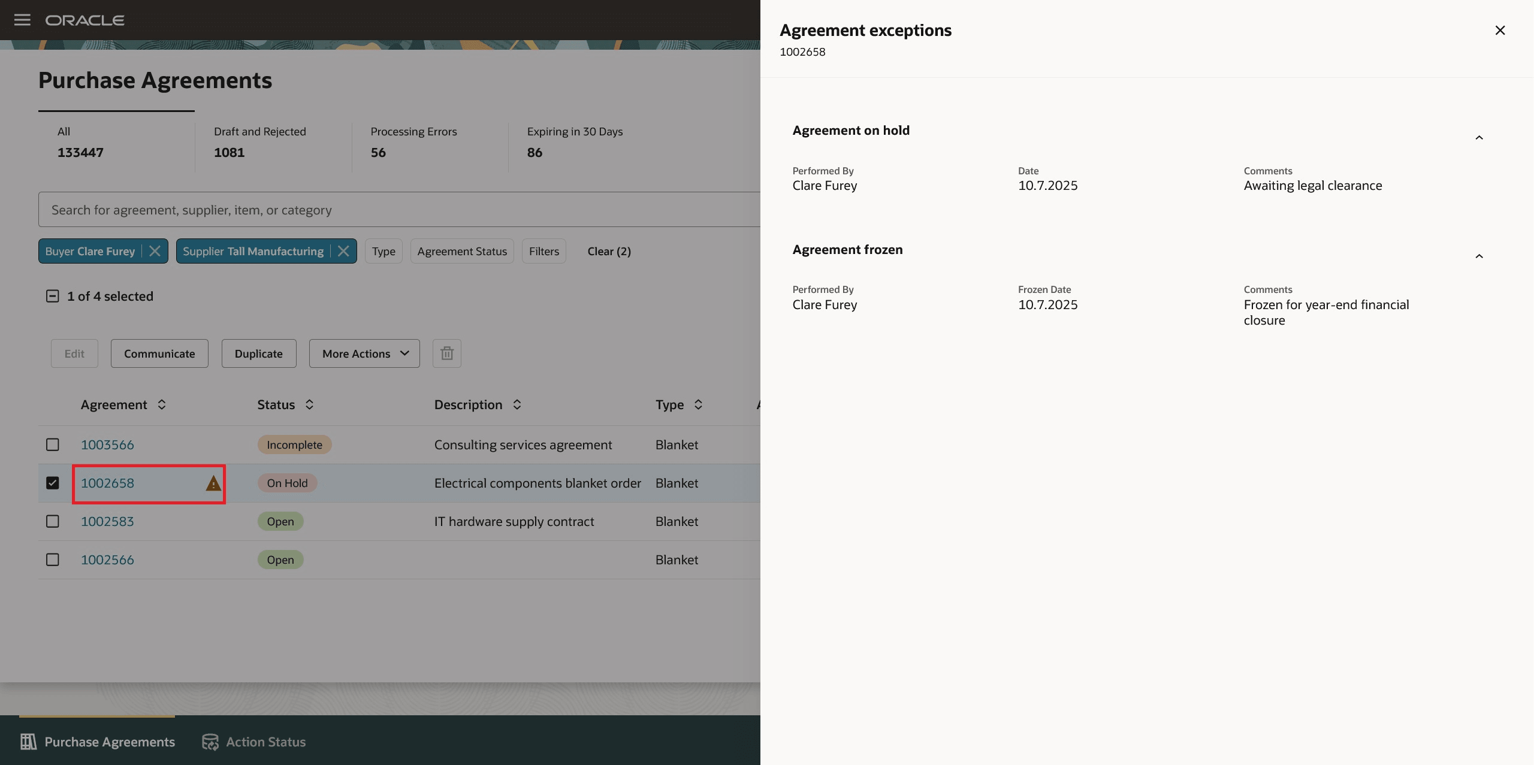Switch to the Action Status tab
The height and width of the screenshot is (765, 1534).
tap(254, 742)
